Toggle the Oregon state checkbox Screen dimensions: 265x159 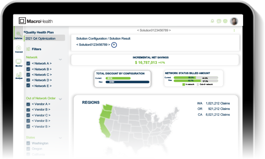click(28, 149)
